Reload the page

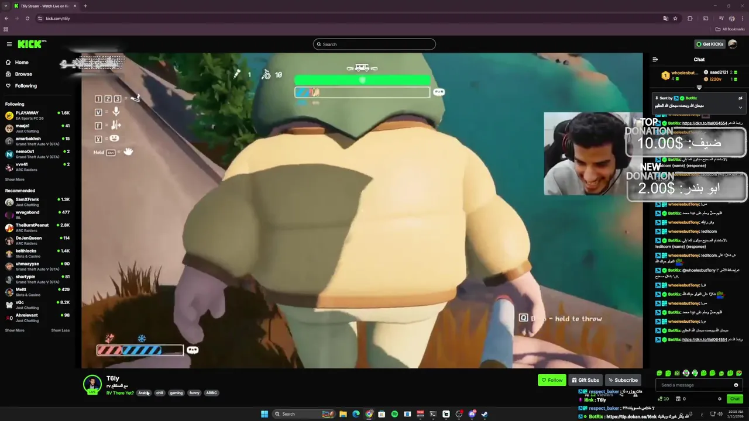pos(27,18)
